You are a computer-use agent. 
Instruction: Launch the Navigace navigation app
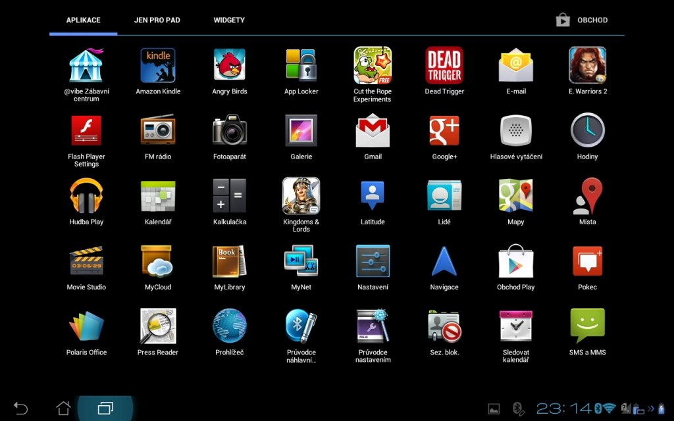pos(444,261)
